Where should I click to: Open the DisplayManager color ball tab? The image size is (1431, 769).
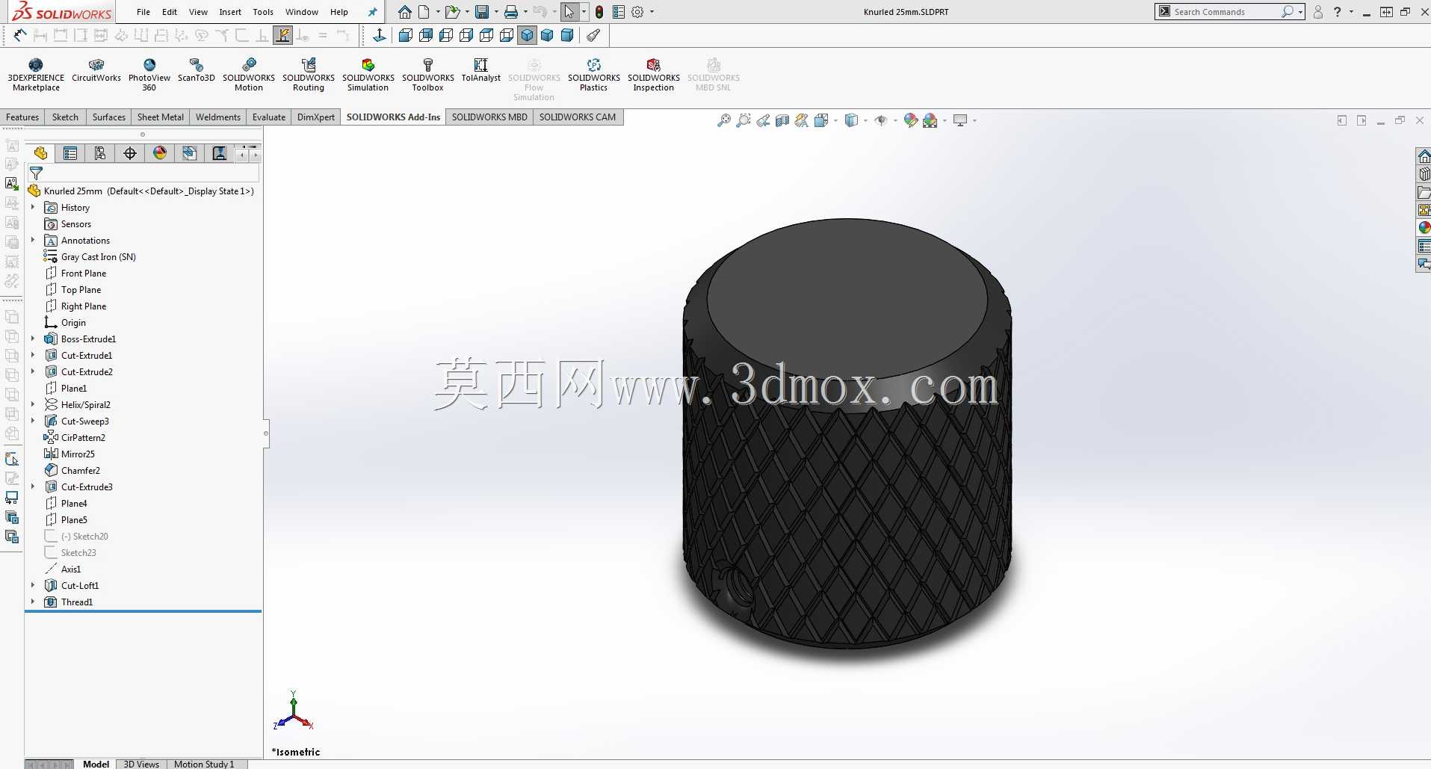[x=160, y=153]
